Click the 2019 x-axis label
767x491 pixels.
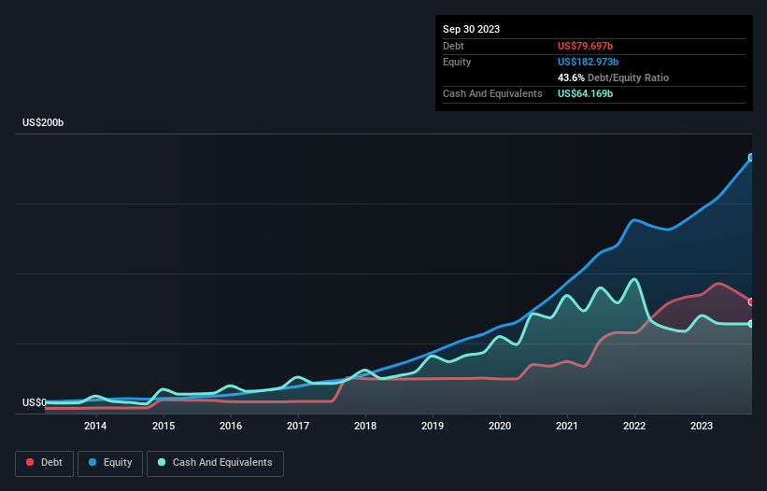[x=433, y=426]
